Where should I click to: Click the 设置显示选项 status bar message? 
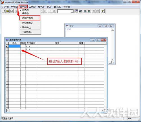[7, 119]
